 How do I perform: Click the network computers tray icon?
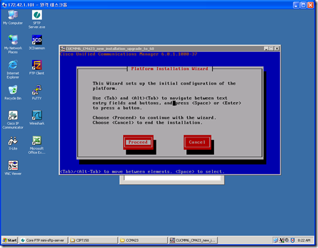[276, 240]
